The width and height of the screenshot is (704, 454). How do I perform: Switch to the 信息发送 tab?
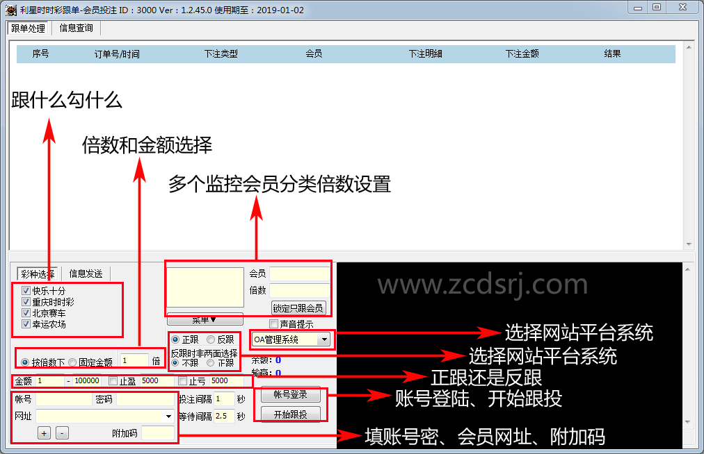pos(86,274)
